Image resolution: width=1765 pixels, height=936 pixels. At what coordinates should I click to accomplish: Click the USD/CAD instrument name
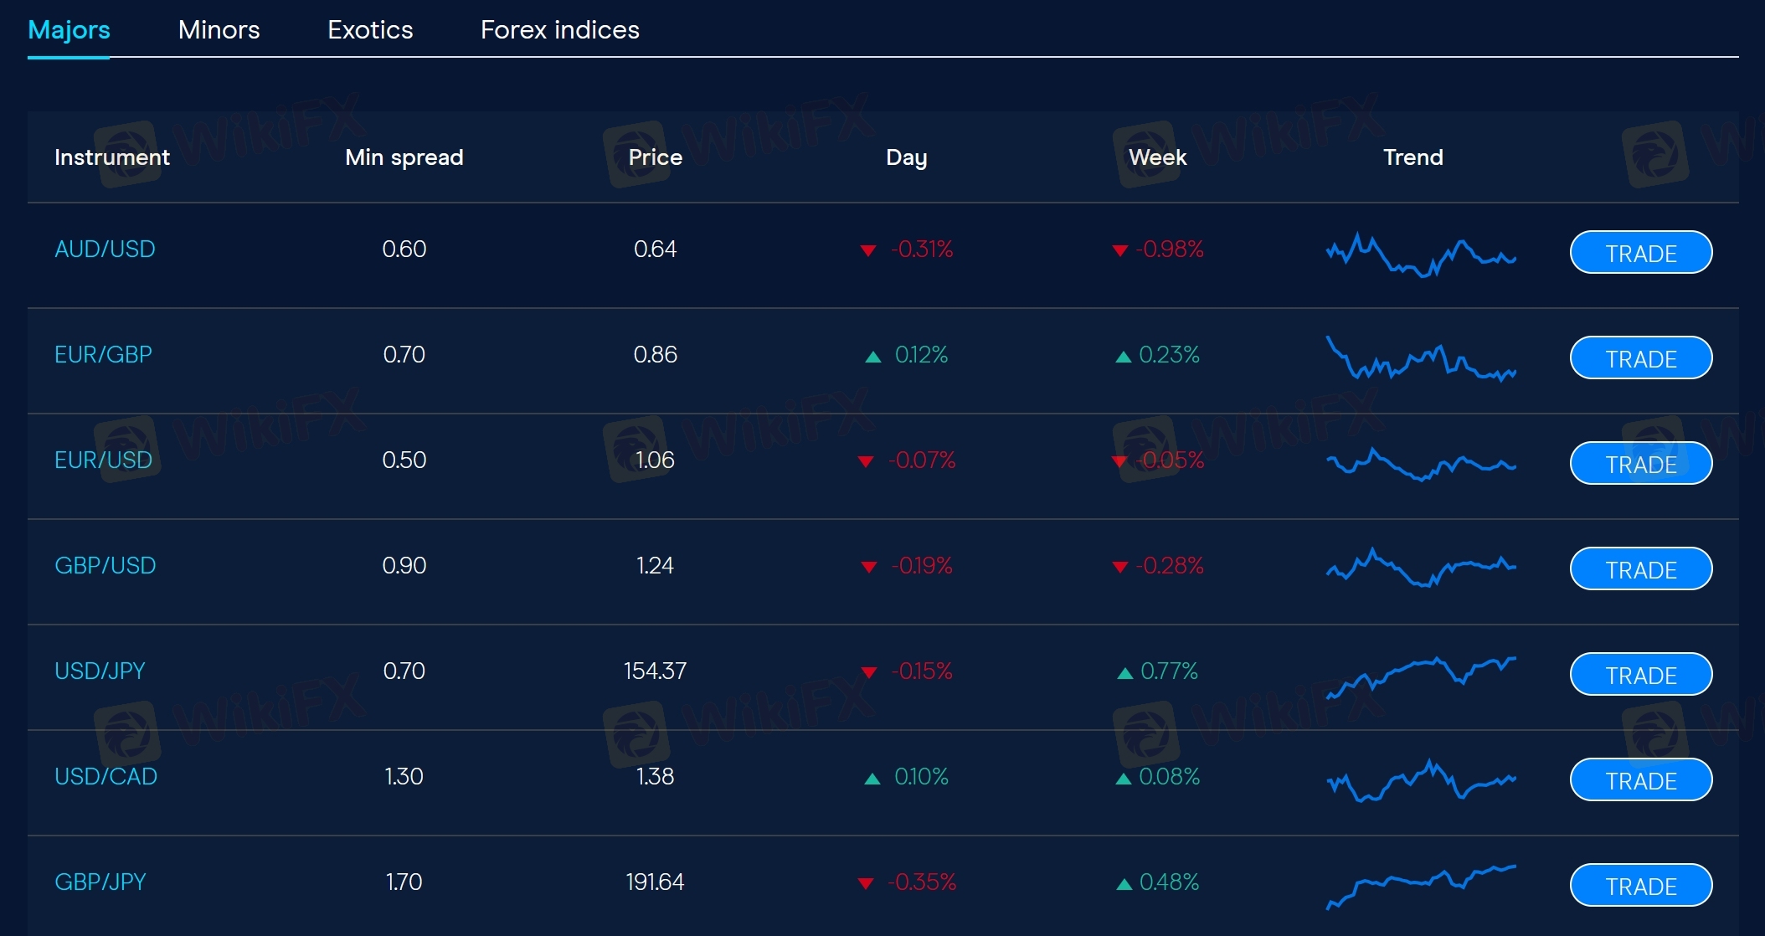(x=105, y=777)
